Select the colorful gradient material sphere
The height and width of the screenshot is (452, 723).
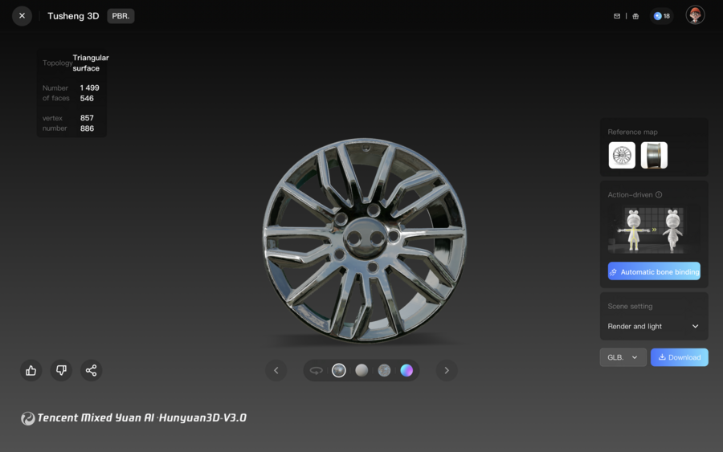tap(406, 370)
